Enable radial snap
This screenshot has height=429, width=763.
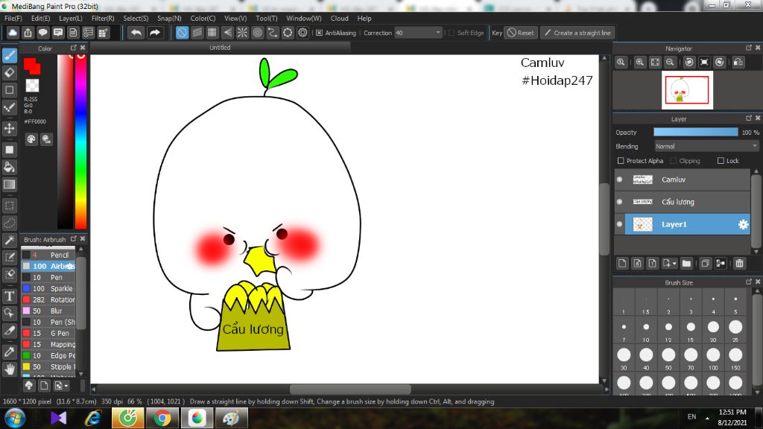pos(242,33)
